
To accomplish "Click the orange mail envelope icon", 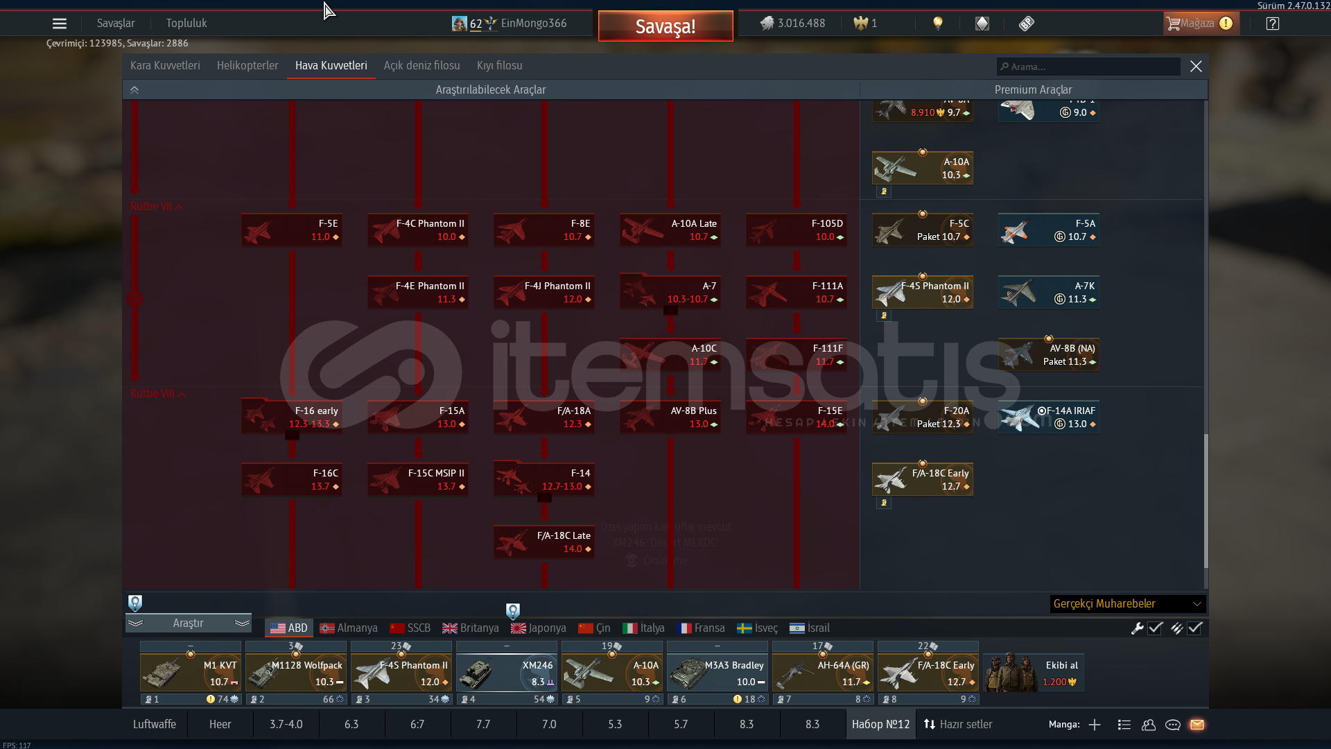I will pos(1197,725).
